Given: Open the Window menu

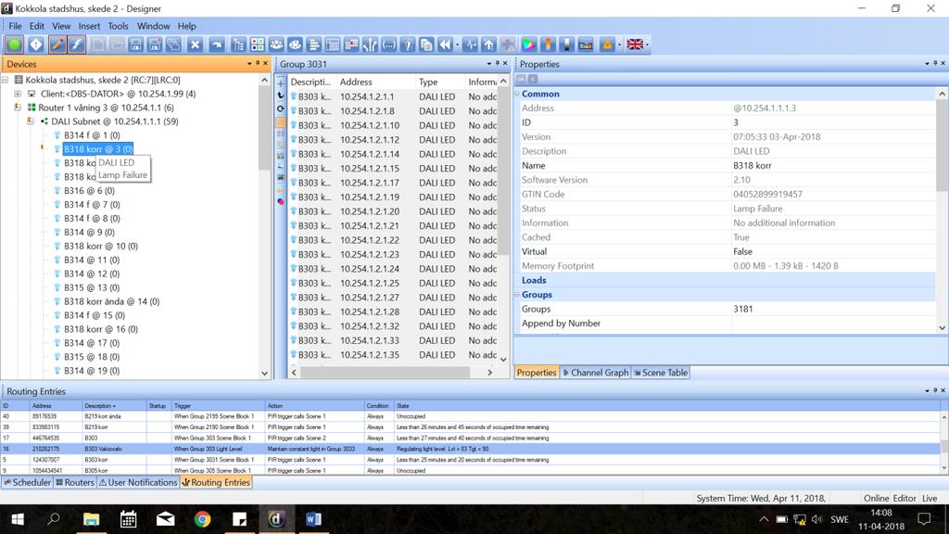Looking at the screenshot, I should point(153,26).
